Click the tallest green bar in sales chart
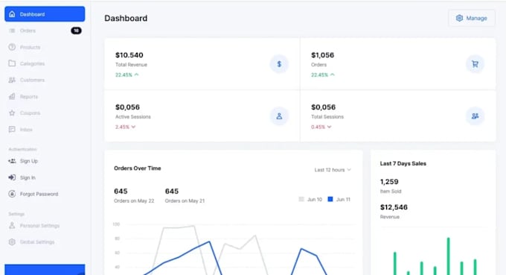 tap(448, 256)
